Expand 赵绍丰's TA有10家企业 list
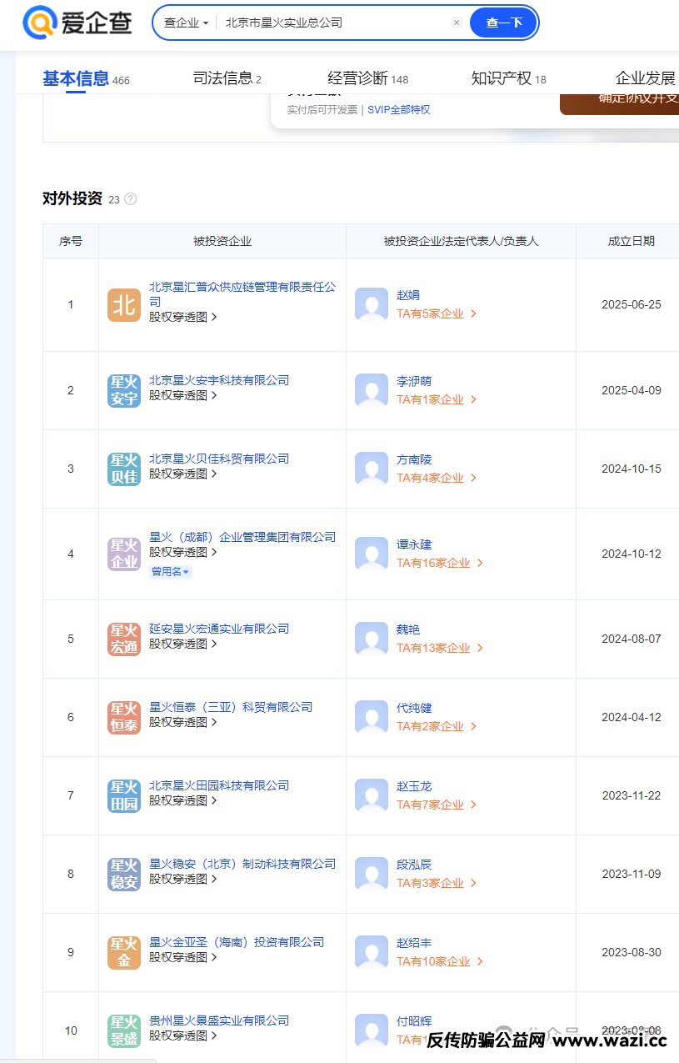 pyautogui.click(x=440, y=961)
